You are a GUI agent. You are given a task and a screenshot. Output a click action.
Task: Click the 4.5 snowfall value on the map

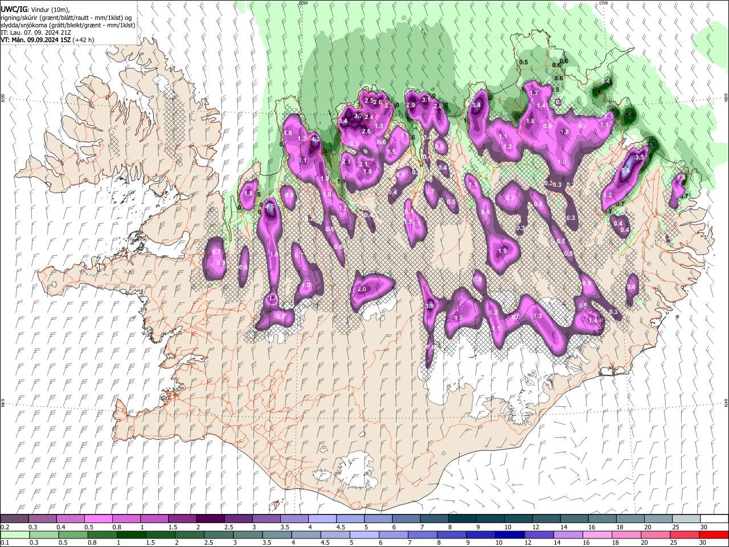pos(269,207)
